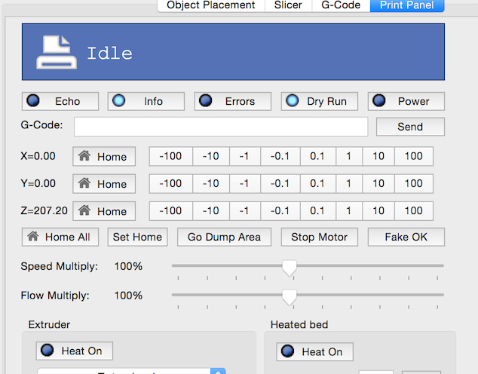Move X axis by -100
Image resolution: width=478 pixels, height=374 pixels.
(x=171, y=156)
